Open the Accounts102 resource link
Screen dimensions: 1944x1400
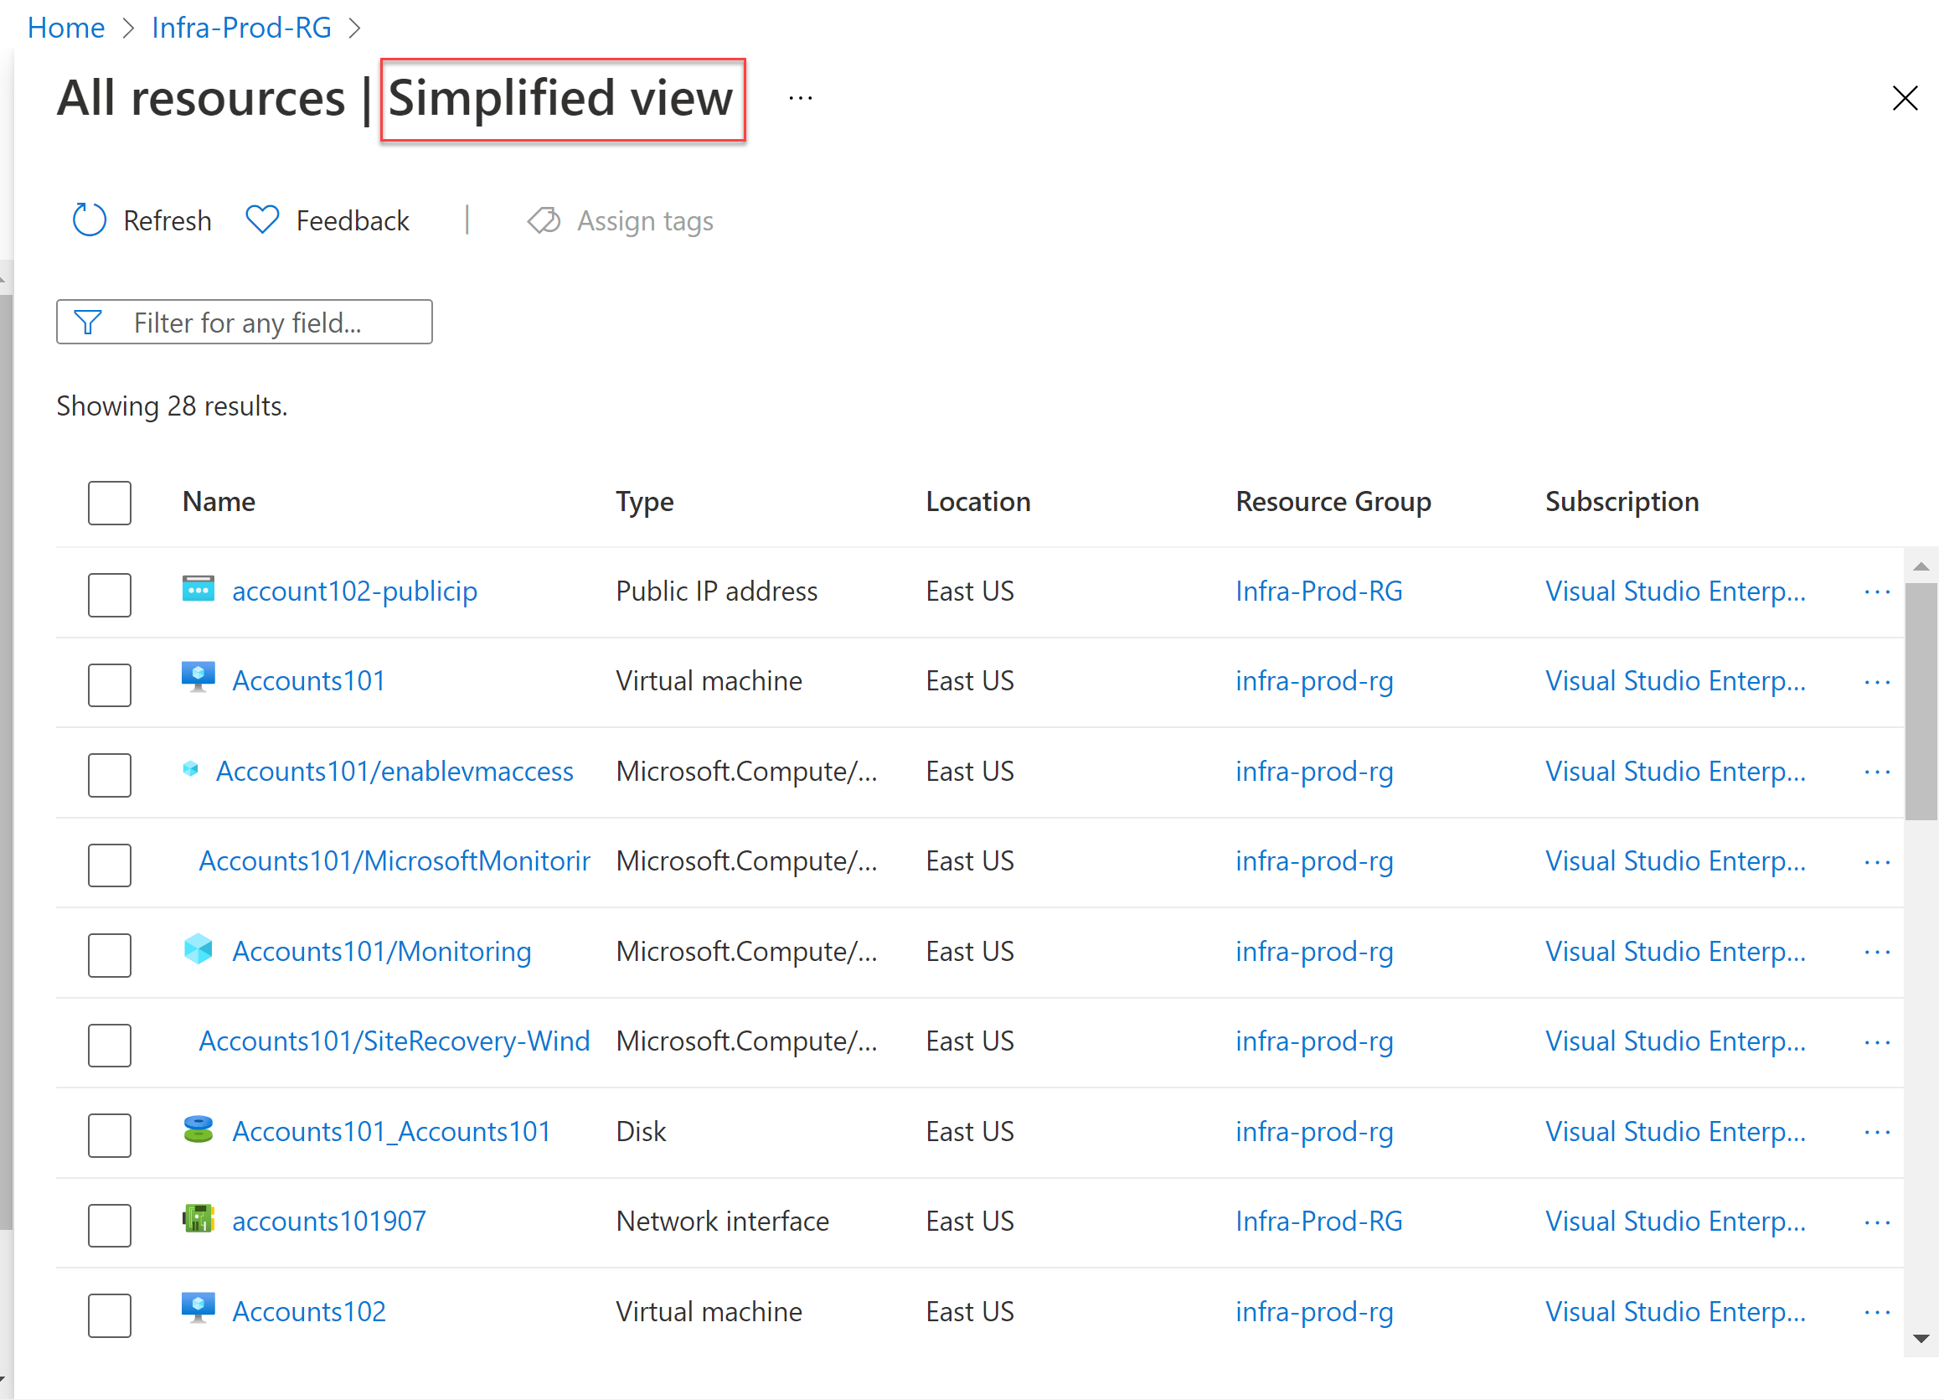[308, 1311]
